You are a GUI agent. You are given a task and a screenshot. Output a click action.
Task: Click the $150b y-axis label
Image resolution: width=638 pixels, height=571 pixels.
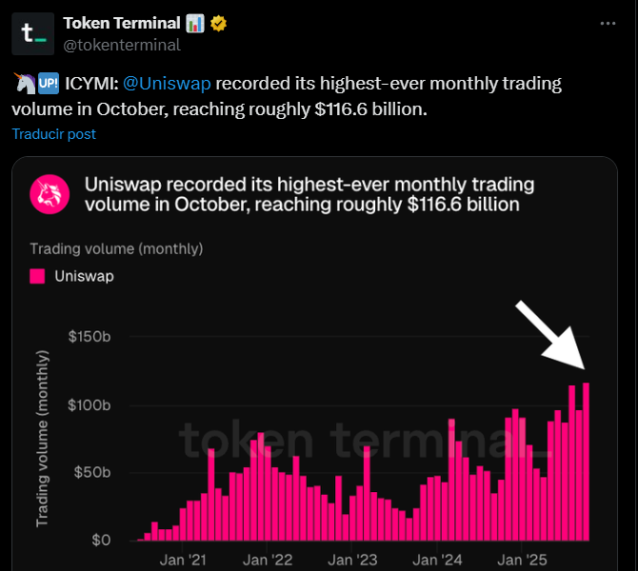pyautogui.click(x=90, y=337)
